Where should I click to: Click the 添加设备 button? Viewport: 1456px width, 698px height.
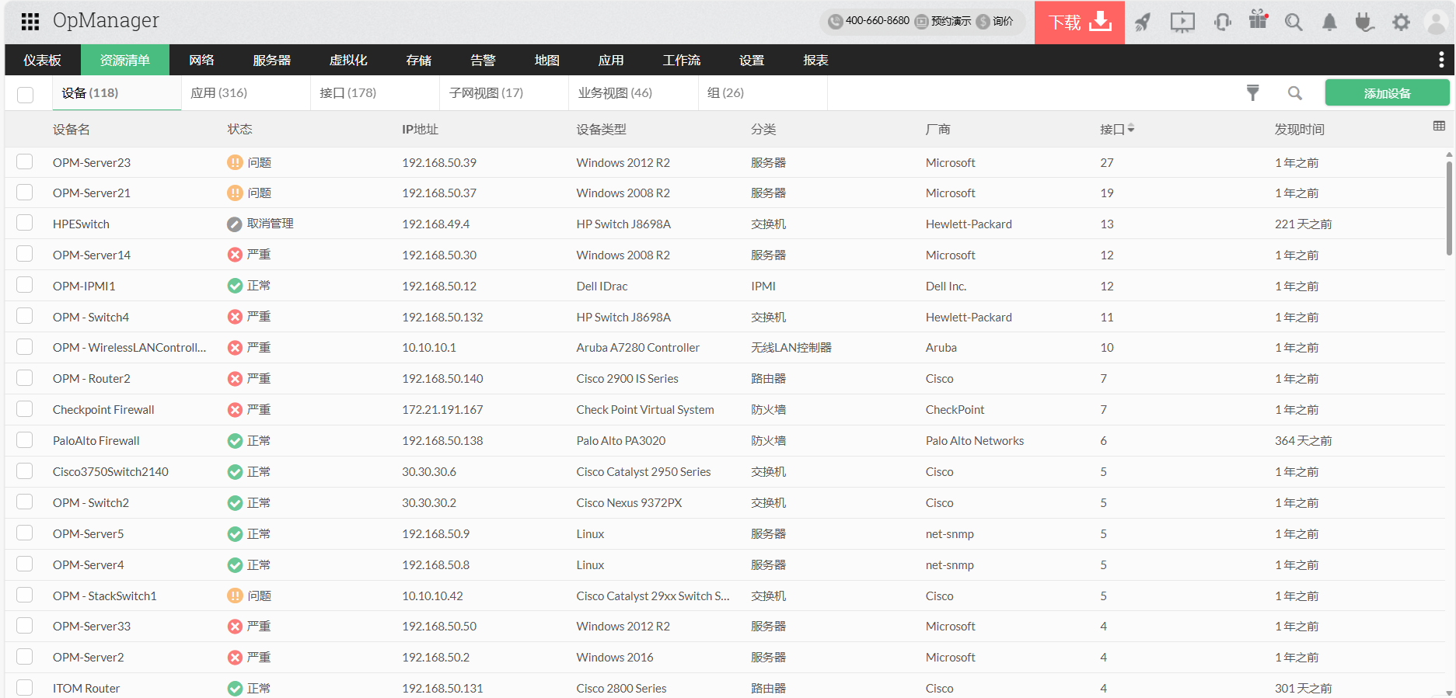pos(1387,93)
